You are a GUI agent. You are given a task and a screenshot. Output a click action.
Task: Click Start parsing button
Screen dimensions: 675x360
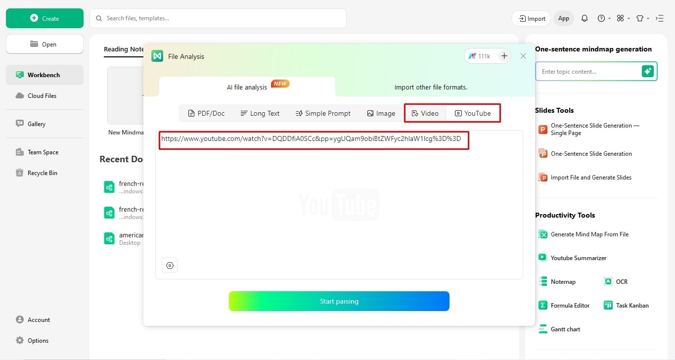(339, 301)
